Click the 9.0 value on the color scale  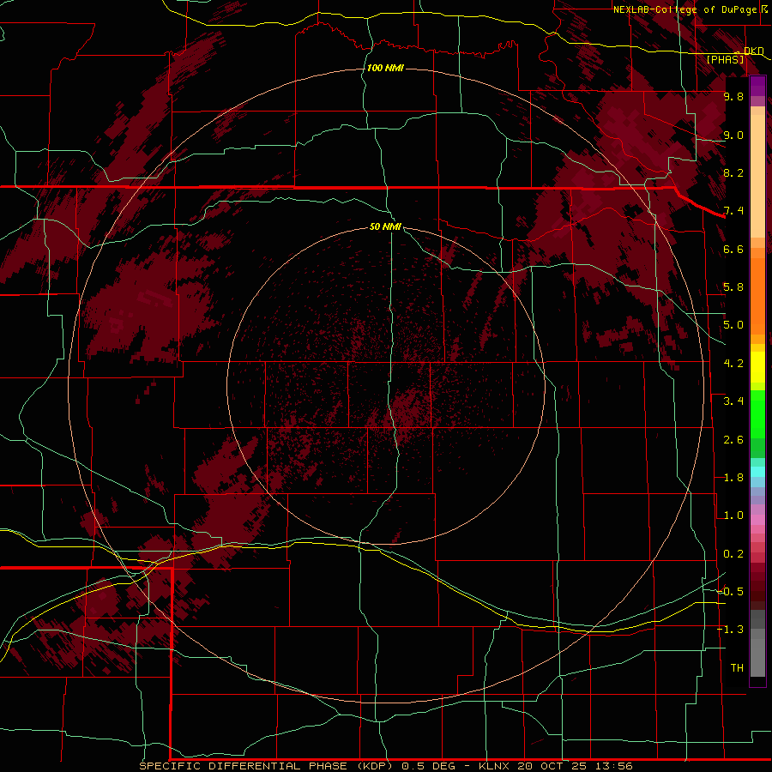[x=733, y=135]
